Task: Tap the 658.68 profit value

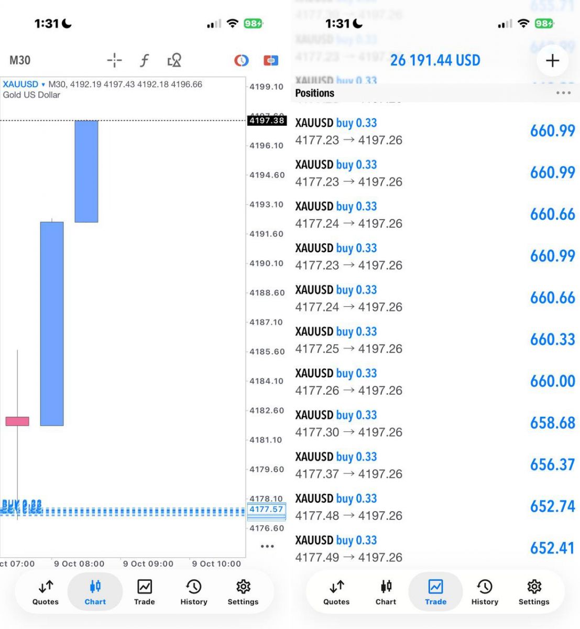Action: (552, 423)
